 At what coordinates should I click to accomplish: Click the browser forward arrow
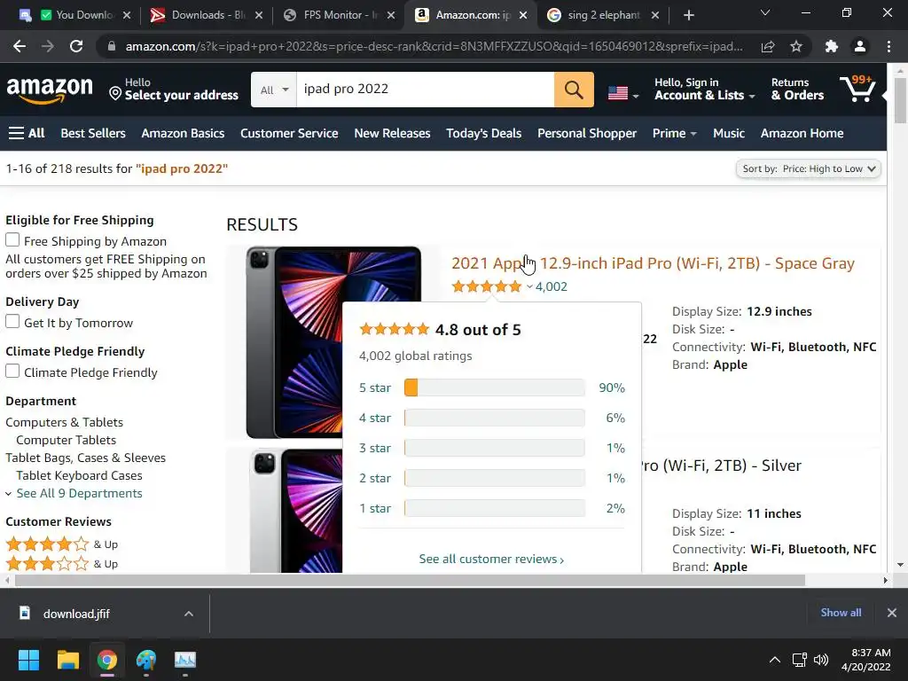tap(48, 46)
